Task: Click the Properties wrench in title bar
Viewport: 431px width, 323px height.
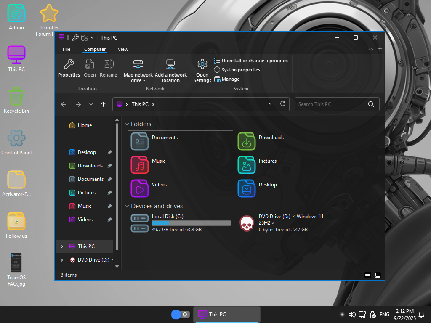Action: (x=75, y=38)
